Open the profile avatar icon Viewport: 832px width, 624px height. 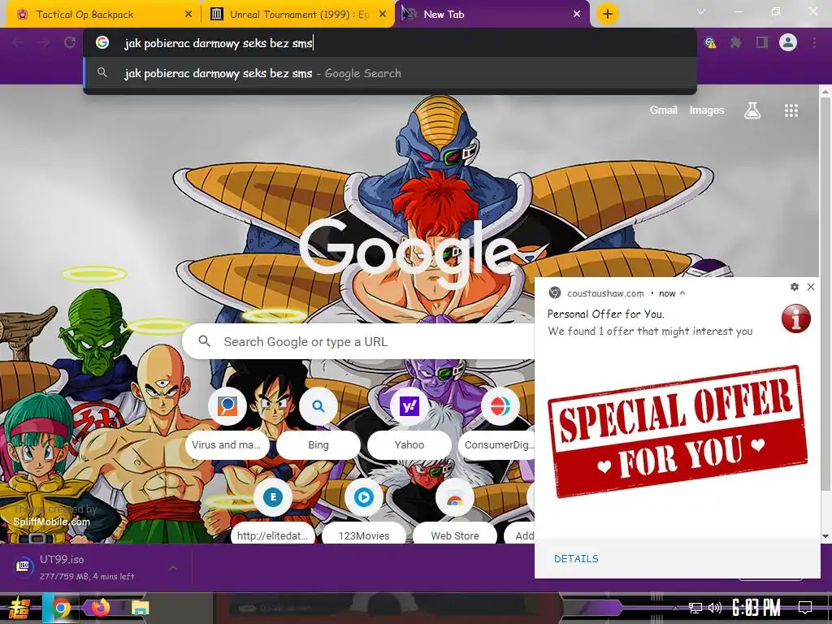pyautogui.click(x=788, y=42)
